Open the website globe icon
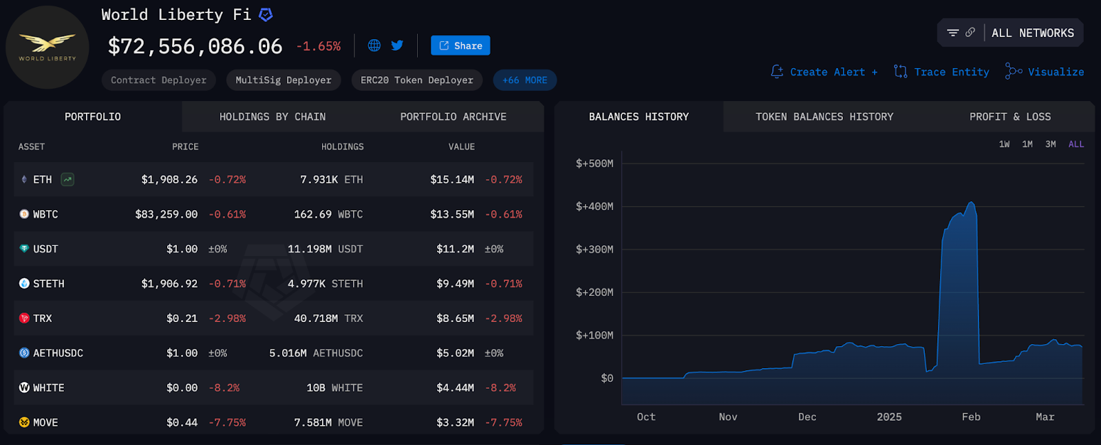The width and height of the screenshot is (1101, 445). pos(374,45)
